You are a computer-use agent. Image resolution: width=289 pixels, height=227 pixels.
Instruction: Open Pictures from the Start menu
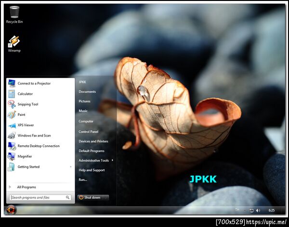click(x=84, y=101)
